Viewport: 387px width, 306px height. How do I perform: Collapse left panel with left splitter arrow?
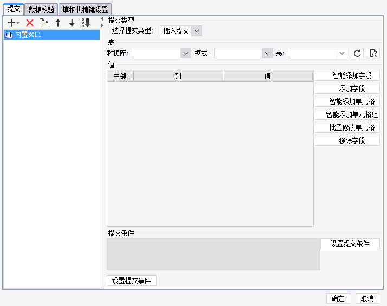click(102, 19)
